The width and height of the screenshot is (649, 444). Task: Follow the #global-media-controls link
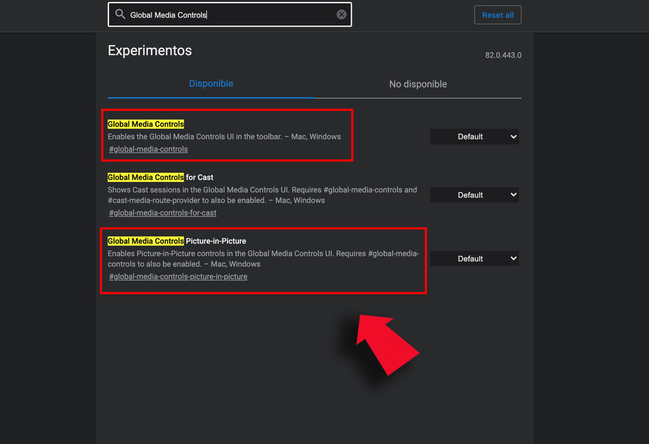click(148, 149)
